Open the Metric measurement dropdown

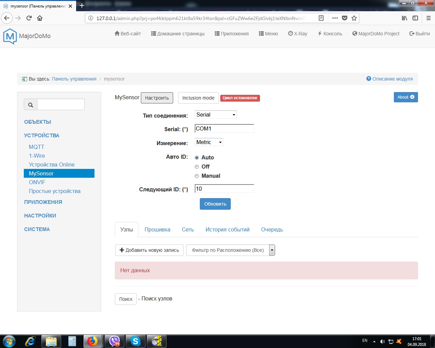point(209,142)
